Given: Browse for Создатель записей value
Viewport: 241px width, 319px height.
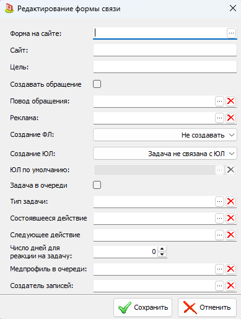Looking at the screenshot, I should click(219, 286).
